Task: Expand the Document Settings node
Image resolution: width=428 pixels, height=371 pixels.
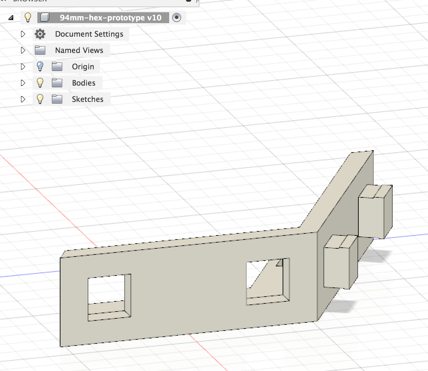Action: click(x=23, y=34)
